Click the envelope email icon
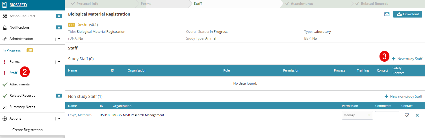Viewport: 425px width, 138px height. (387, 14)
